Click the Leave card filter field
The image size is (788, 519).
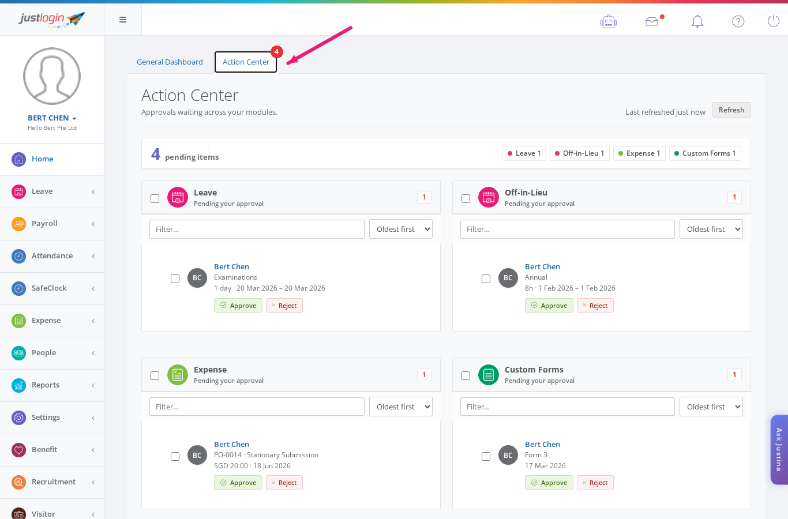pyautogui.click(x=257, y=229)
